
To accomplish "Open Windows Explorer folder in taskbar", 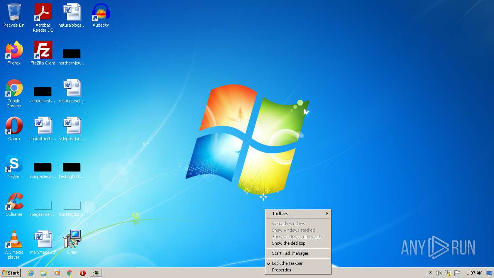I will pyautogui.click(x=44, y=273).
